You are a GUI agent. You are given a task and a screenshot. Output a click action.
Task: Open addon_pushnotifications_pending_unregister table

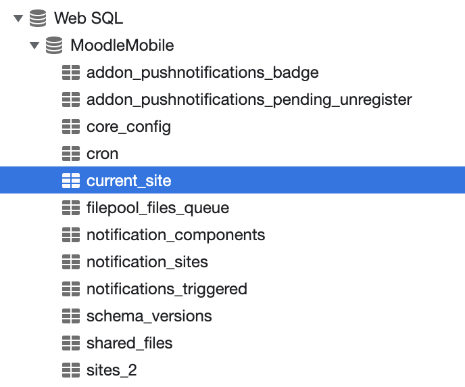249,99
